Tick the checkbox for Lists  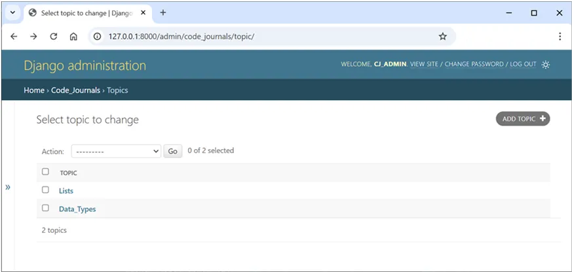pyautogui.click(x=45, y=190)
